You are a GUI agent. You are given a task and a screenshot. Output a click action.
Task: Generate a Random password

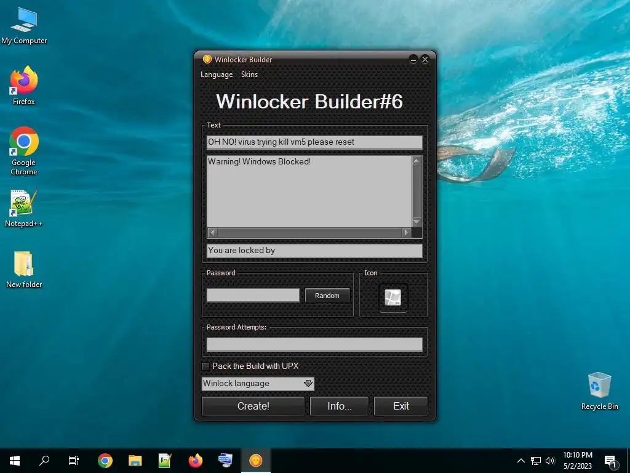click(327, 295)
